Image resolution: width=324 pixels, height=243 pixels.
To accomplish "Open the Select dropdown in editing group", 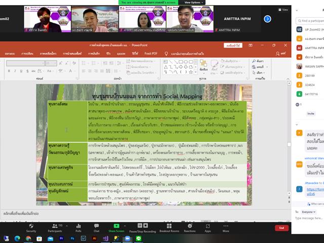I will click(x=258, y=72).
